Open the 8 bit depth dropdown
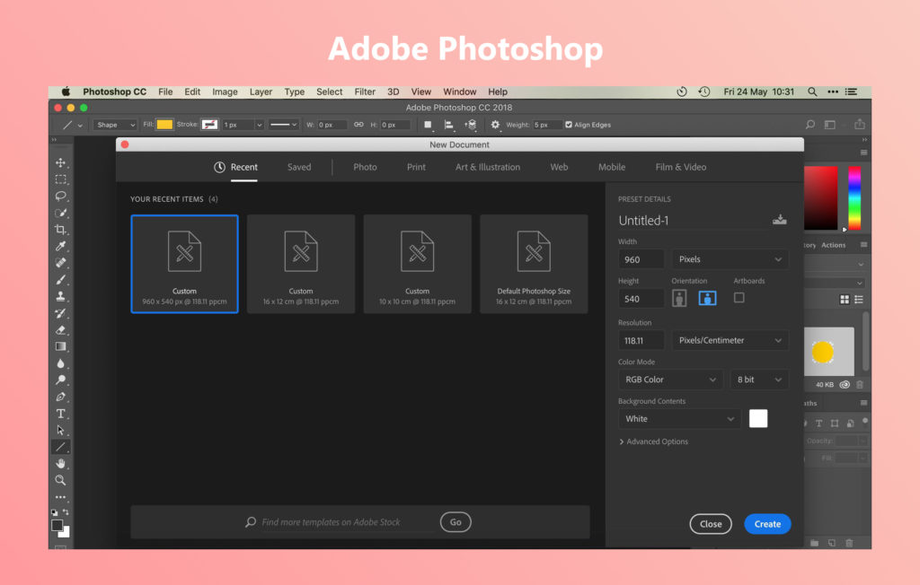The width and height of the screenshot is (920, 585). pos(759,380)
